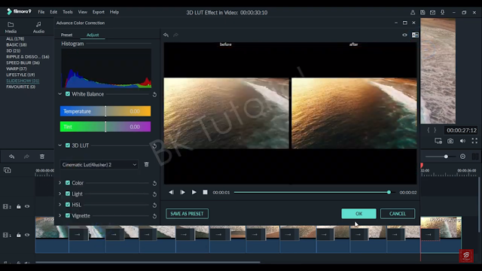Reset Light section settings
Screen dimensions: 482x271
coord(154,194)
